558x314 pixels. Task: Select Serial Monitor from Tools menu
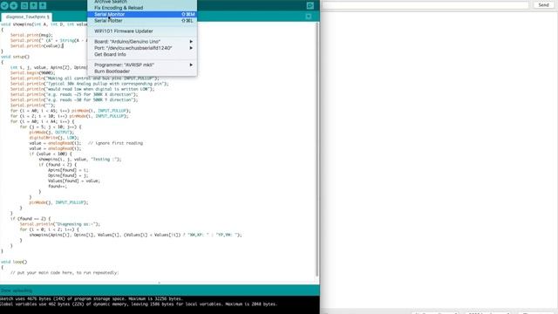pos(142,14)
